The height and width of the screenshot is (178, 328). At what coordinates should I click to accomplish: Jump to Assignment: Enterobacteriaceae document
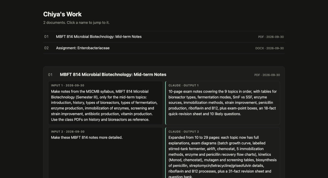click(x=83, y=48)
